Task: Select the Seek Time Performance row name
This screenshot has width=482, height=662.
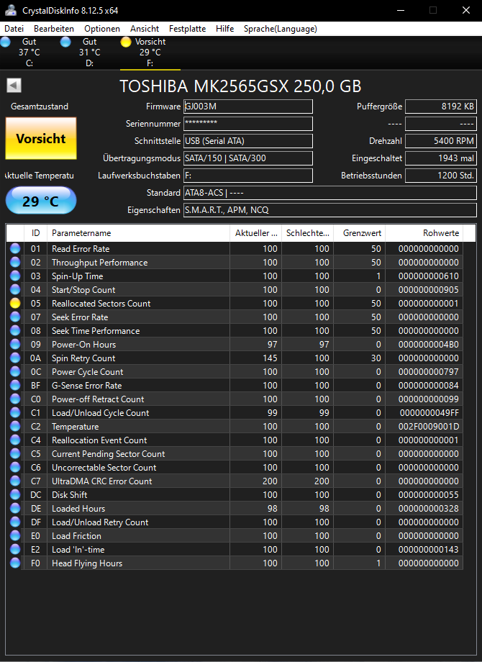Action: [96, 331]
